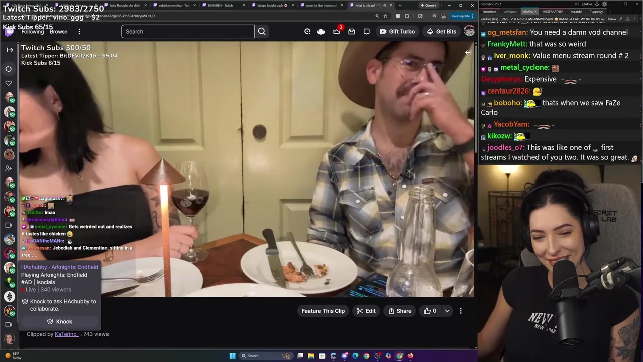Open new browser tab with plus
This screenshot has width=643, height=362.
[x=400, y=5]
